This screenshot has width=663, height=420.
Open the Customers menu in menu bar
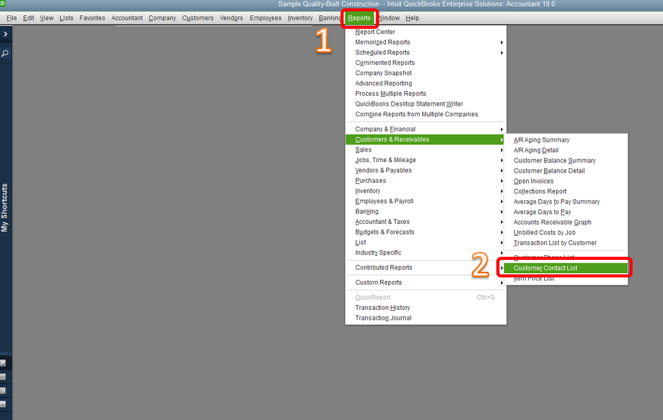[197, 18]
